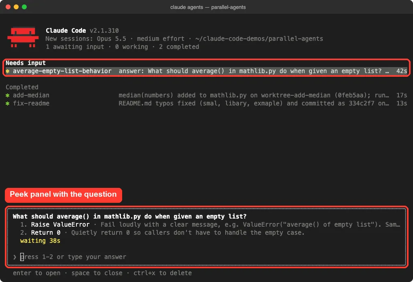
Task: Choose option 1, Raise ValueError
Action: 60,225
